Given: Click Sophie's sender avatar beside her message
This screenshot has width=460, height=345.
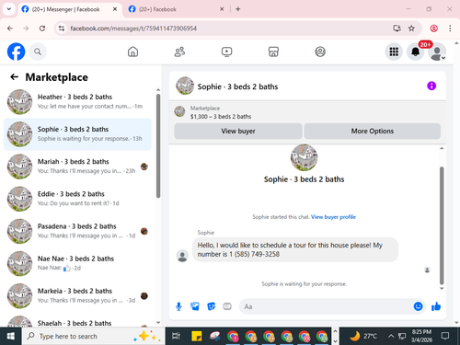Looking at the screenshot, I should (x=182, y=256).
